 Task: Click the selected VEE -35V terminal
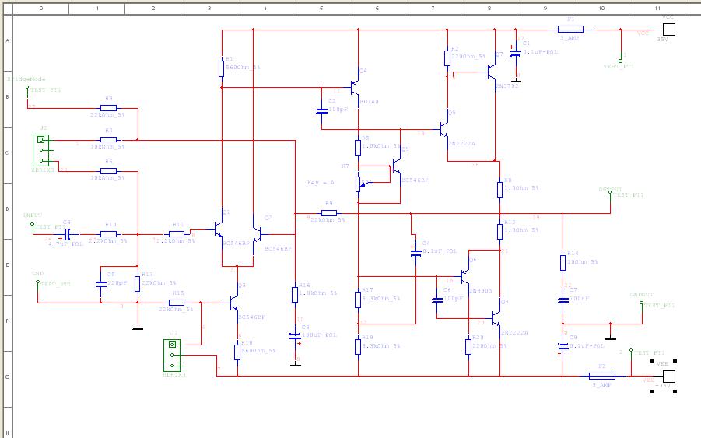(x=668, y=377)
